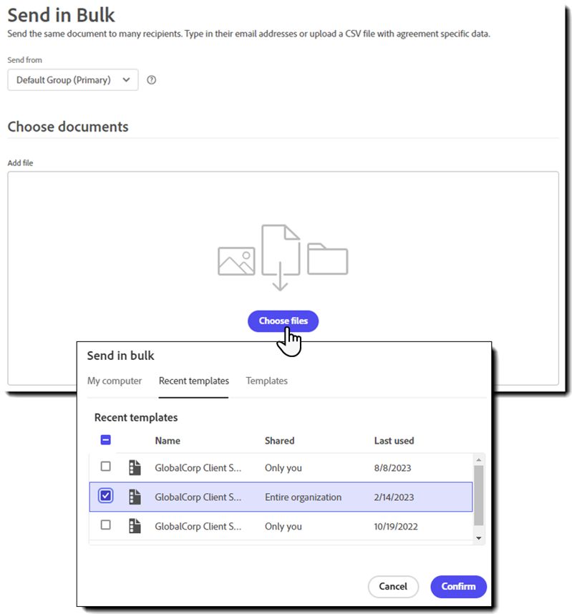Toggle the select-all checkbox in table header

pyautogui.click(x=105, y=439)
